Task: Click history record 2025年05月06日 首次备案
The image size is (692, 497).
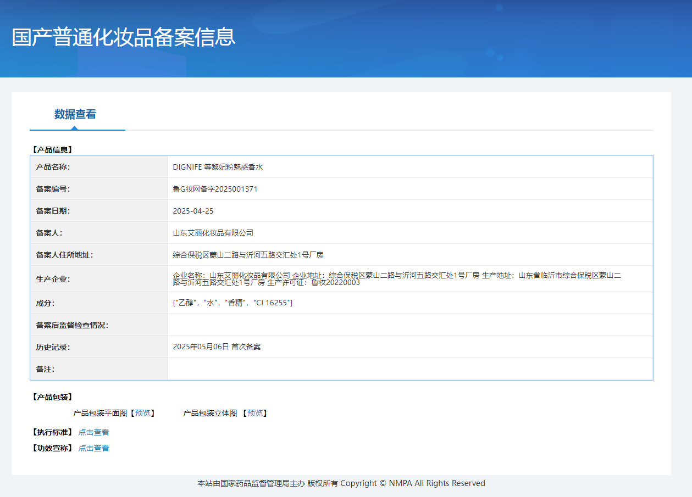Action: [217, 347]
